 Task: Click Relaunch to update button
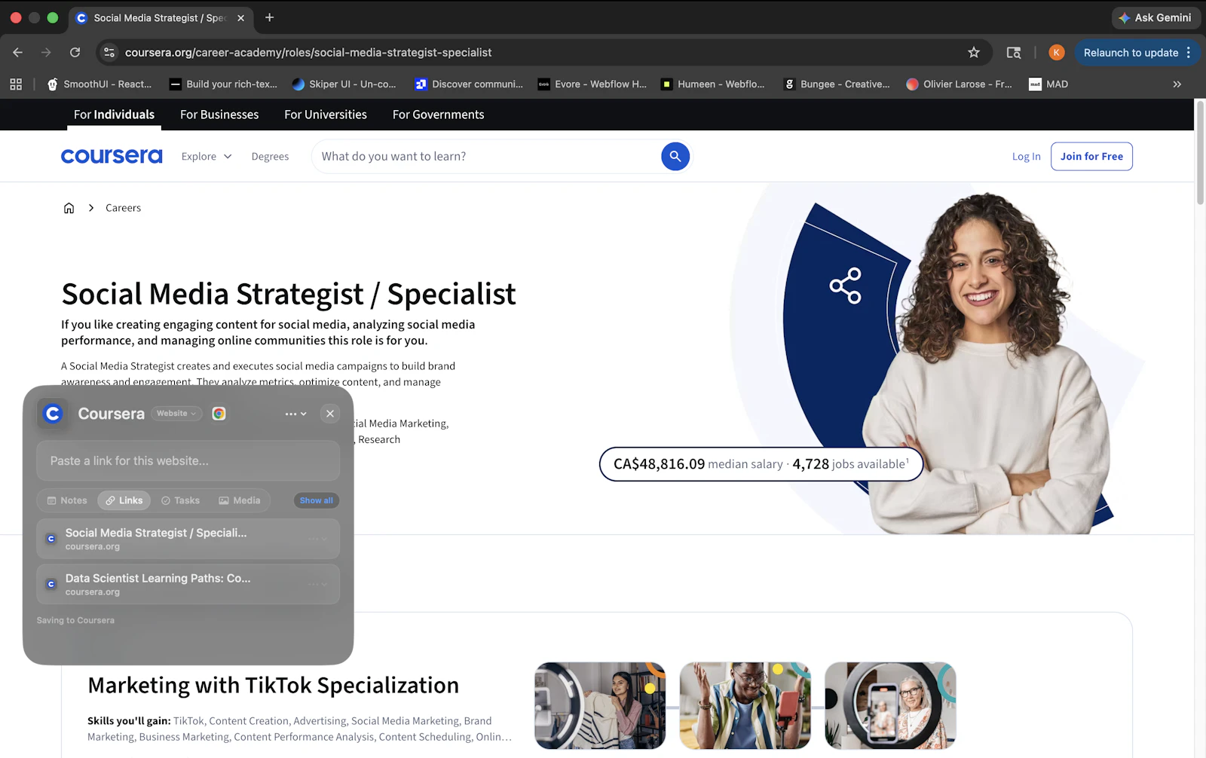coord(1131,53)
